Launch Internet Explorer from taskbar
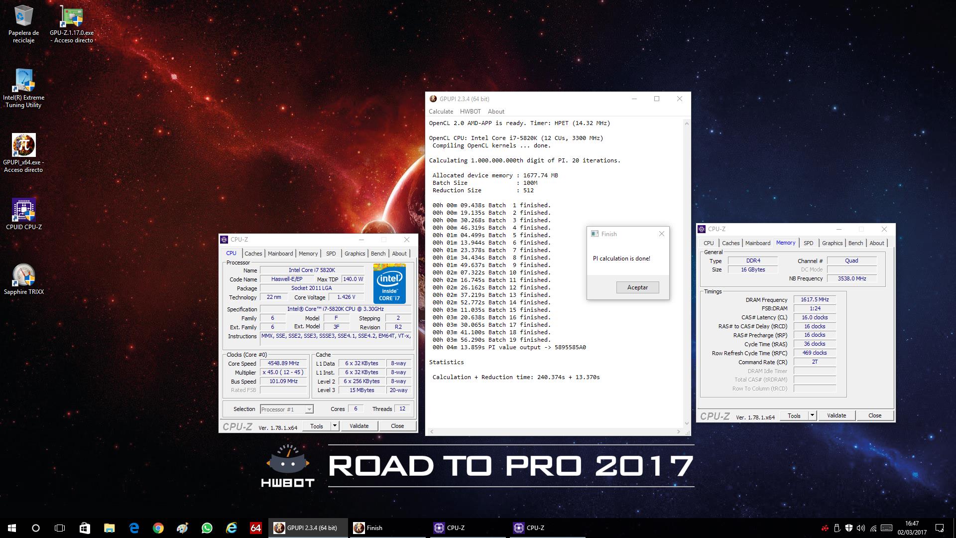Screen dimensions: 956x538 [232, 528]
